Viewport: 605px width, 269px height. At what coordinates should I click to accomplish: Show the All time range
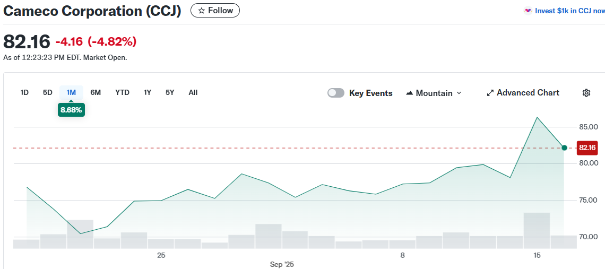pos(193,93)
